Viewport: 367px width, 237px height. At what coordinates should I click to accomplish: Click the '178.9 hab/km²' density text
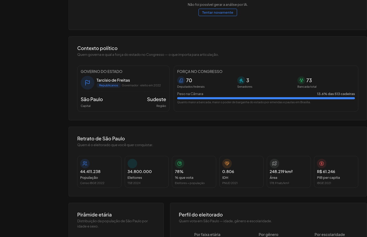(279, 183)
